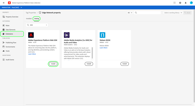Install Adobe Experience Platform Web SDK
Screen dimensions: 195x106
[x=53, y=64]
